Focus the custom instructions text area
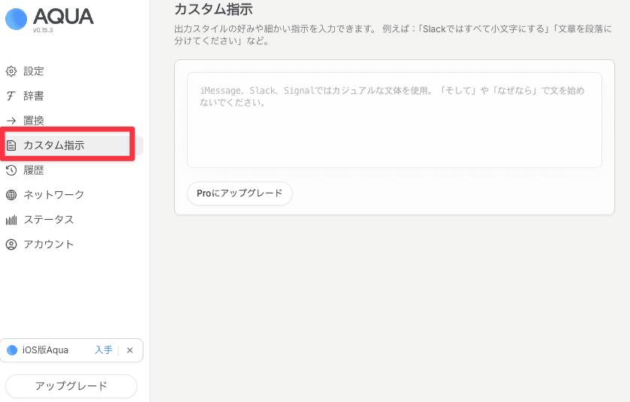 [394, 120]
